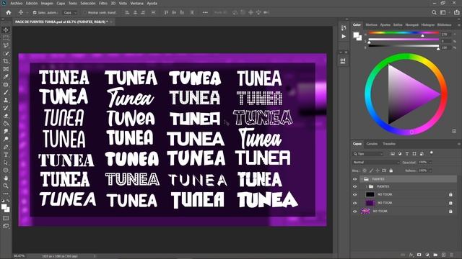The image size is (462, 259).
Task: Hide bottom NO TOCAR image layer
Action: click(354, 212)
